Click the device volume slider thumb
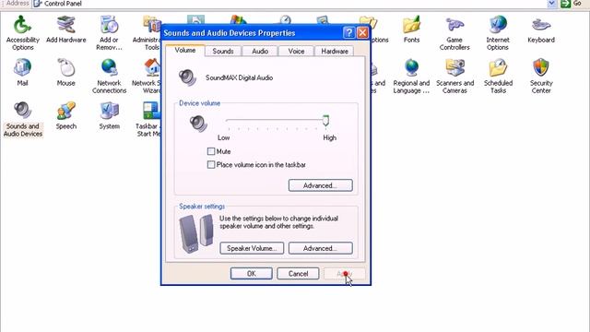The height and width of the screenshot is (332, 590). point(325,121)
